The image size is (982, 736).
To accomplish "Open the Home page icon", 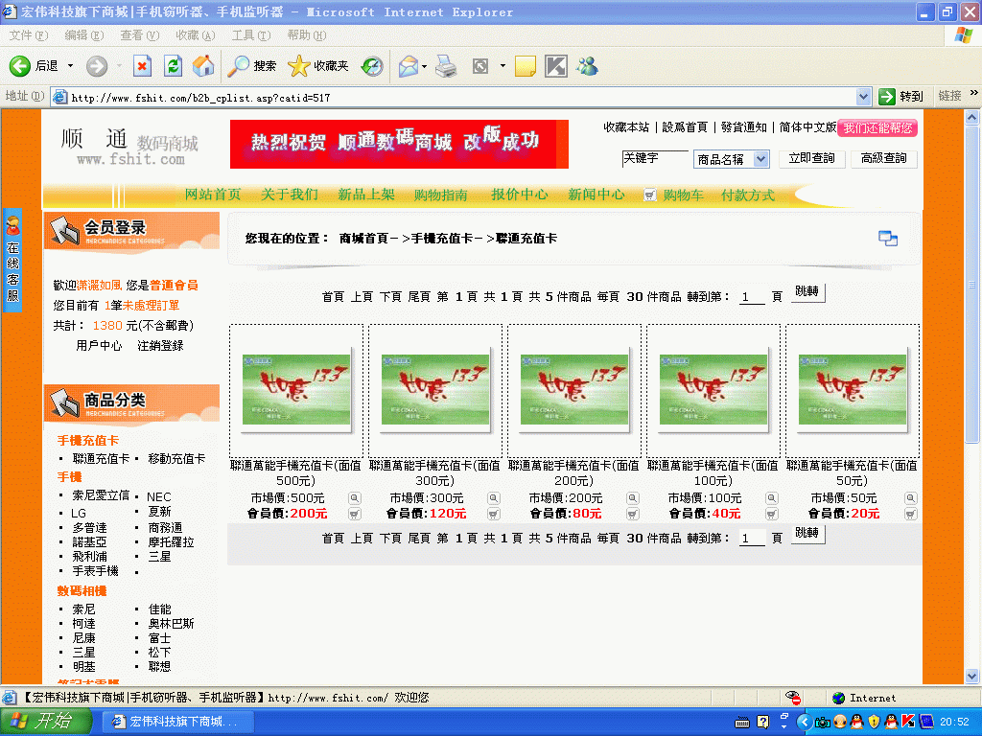I will [203, 65].
